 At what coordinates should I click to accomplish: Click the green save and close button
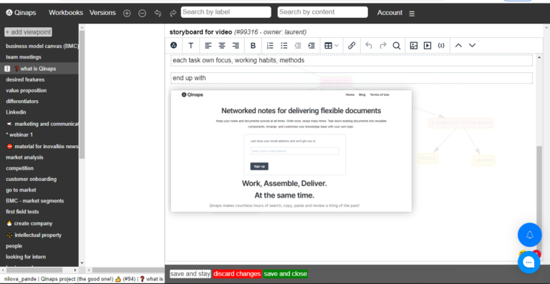click(x=286, y=274)
